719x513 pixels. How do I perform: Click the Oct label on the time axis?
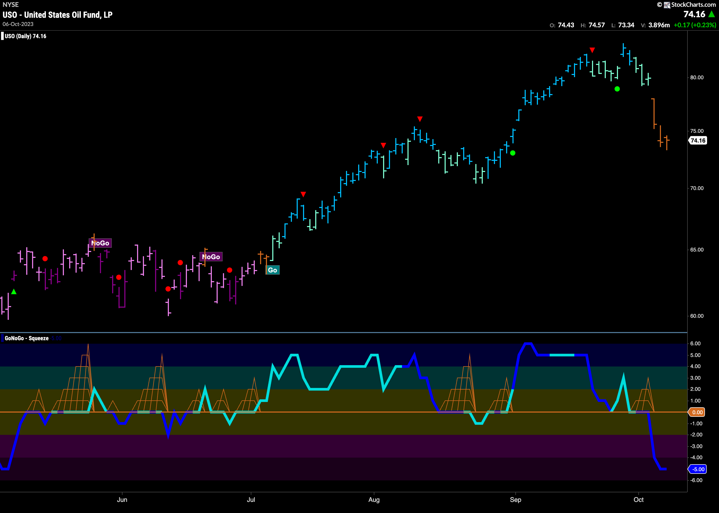pyautogui.click(x=639, y=500)
